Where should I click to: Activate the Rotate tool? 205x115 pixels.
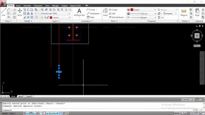28,10
